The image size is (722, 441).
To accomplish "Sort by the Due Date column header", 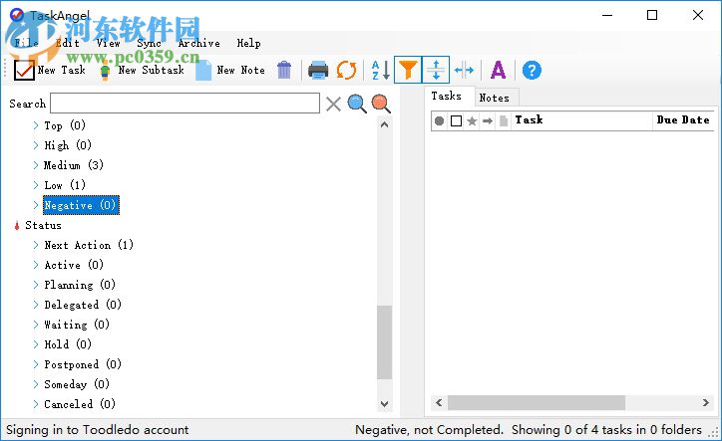I will pyautogui.click(x=683, y=120).
